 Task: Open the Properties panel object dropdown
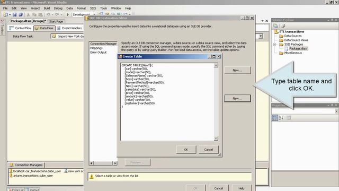(x=336, y=111)
